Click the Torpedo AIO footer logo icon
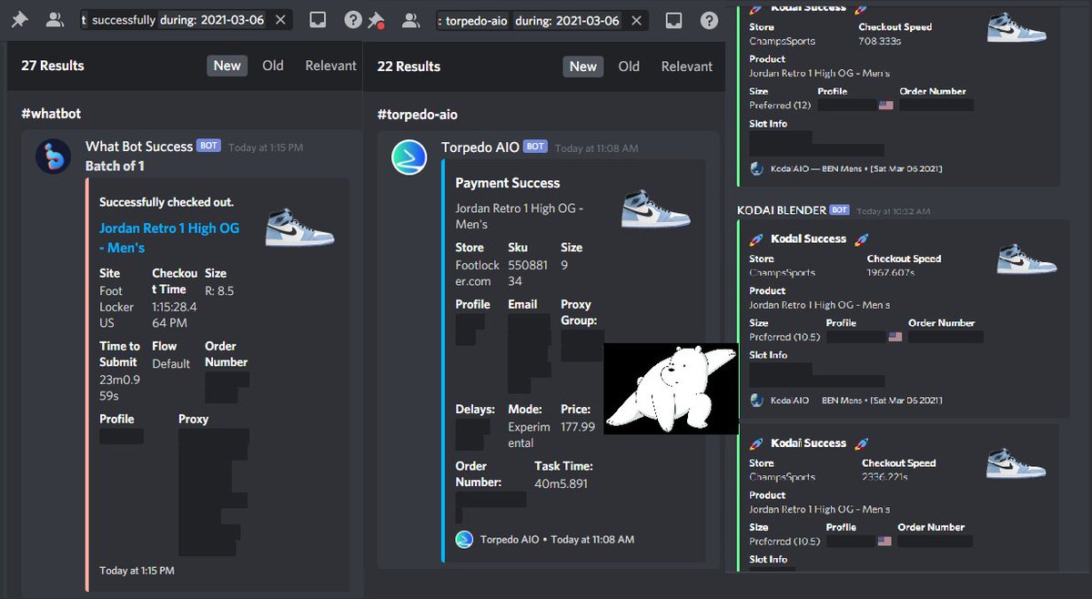The height and width of the screenshot is (599, 1092). [x=464, y=539]
